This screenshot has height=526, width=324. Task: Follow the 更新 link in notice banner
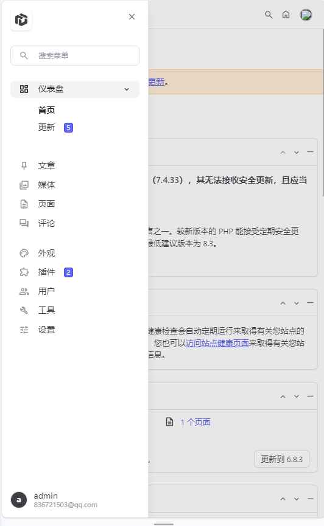tap(157, 82)
